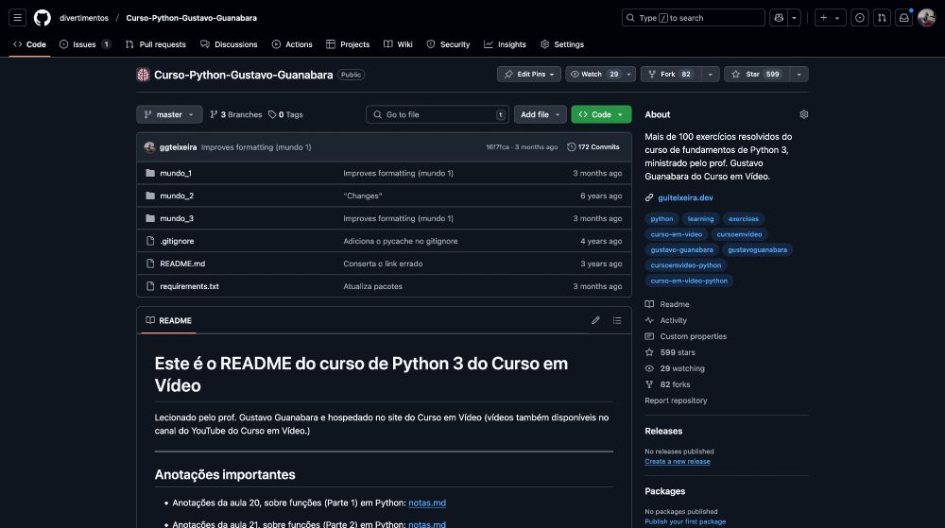The width and height of the screenshot is (945, 528).
Task: Open Custom properties in sidebar
Action: pos(686,336)
